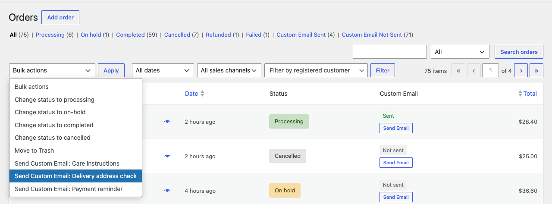Screen dimensions: 552x204
Task: Sort by the Total column header
Action: (530, 94)
